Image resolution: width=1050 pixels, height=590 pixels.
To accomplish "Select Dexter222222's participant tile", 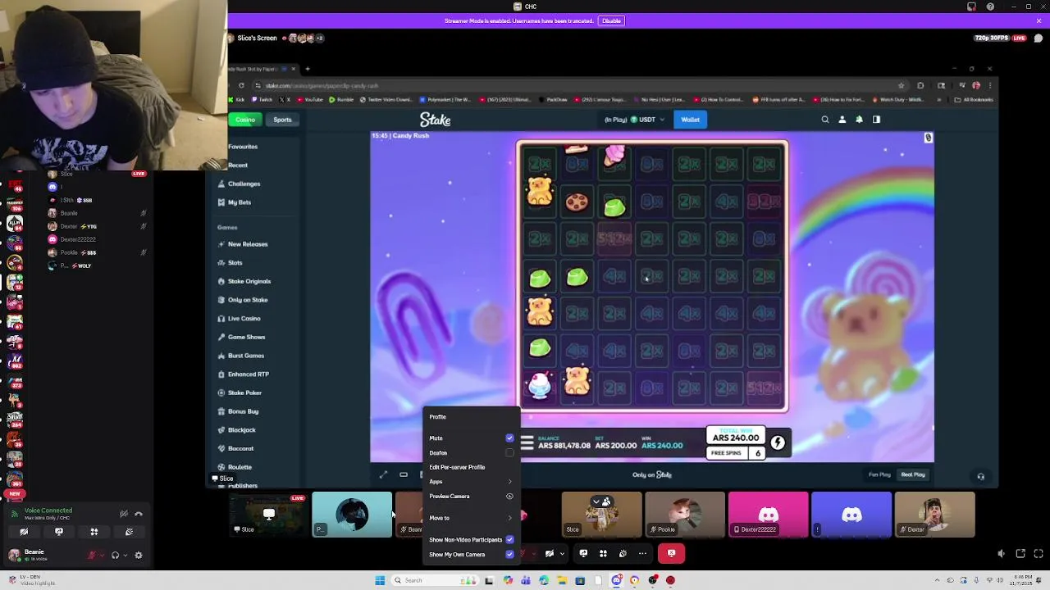I will (x=769, y=515).
